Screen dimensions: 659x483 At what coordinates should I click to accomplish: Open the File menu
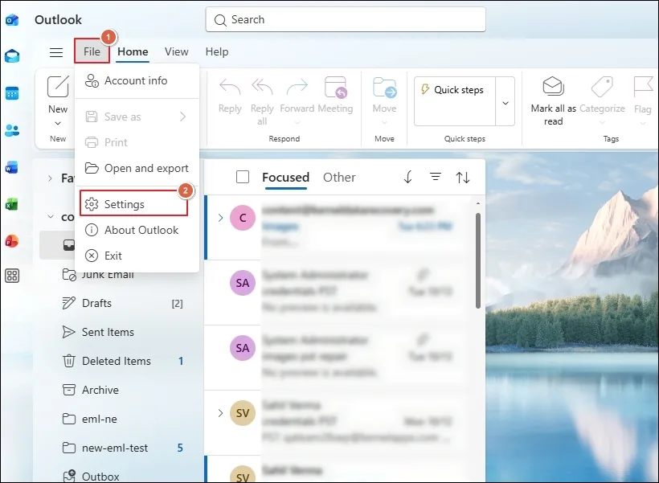pos(92,51)
